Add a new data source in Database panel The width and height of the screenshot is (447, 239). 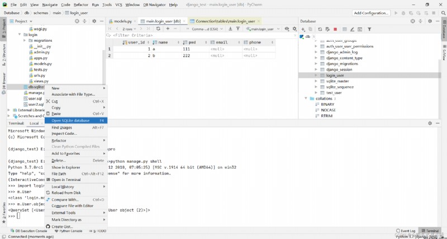(303, 30)
